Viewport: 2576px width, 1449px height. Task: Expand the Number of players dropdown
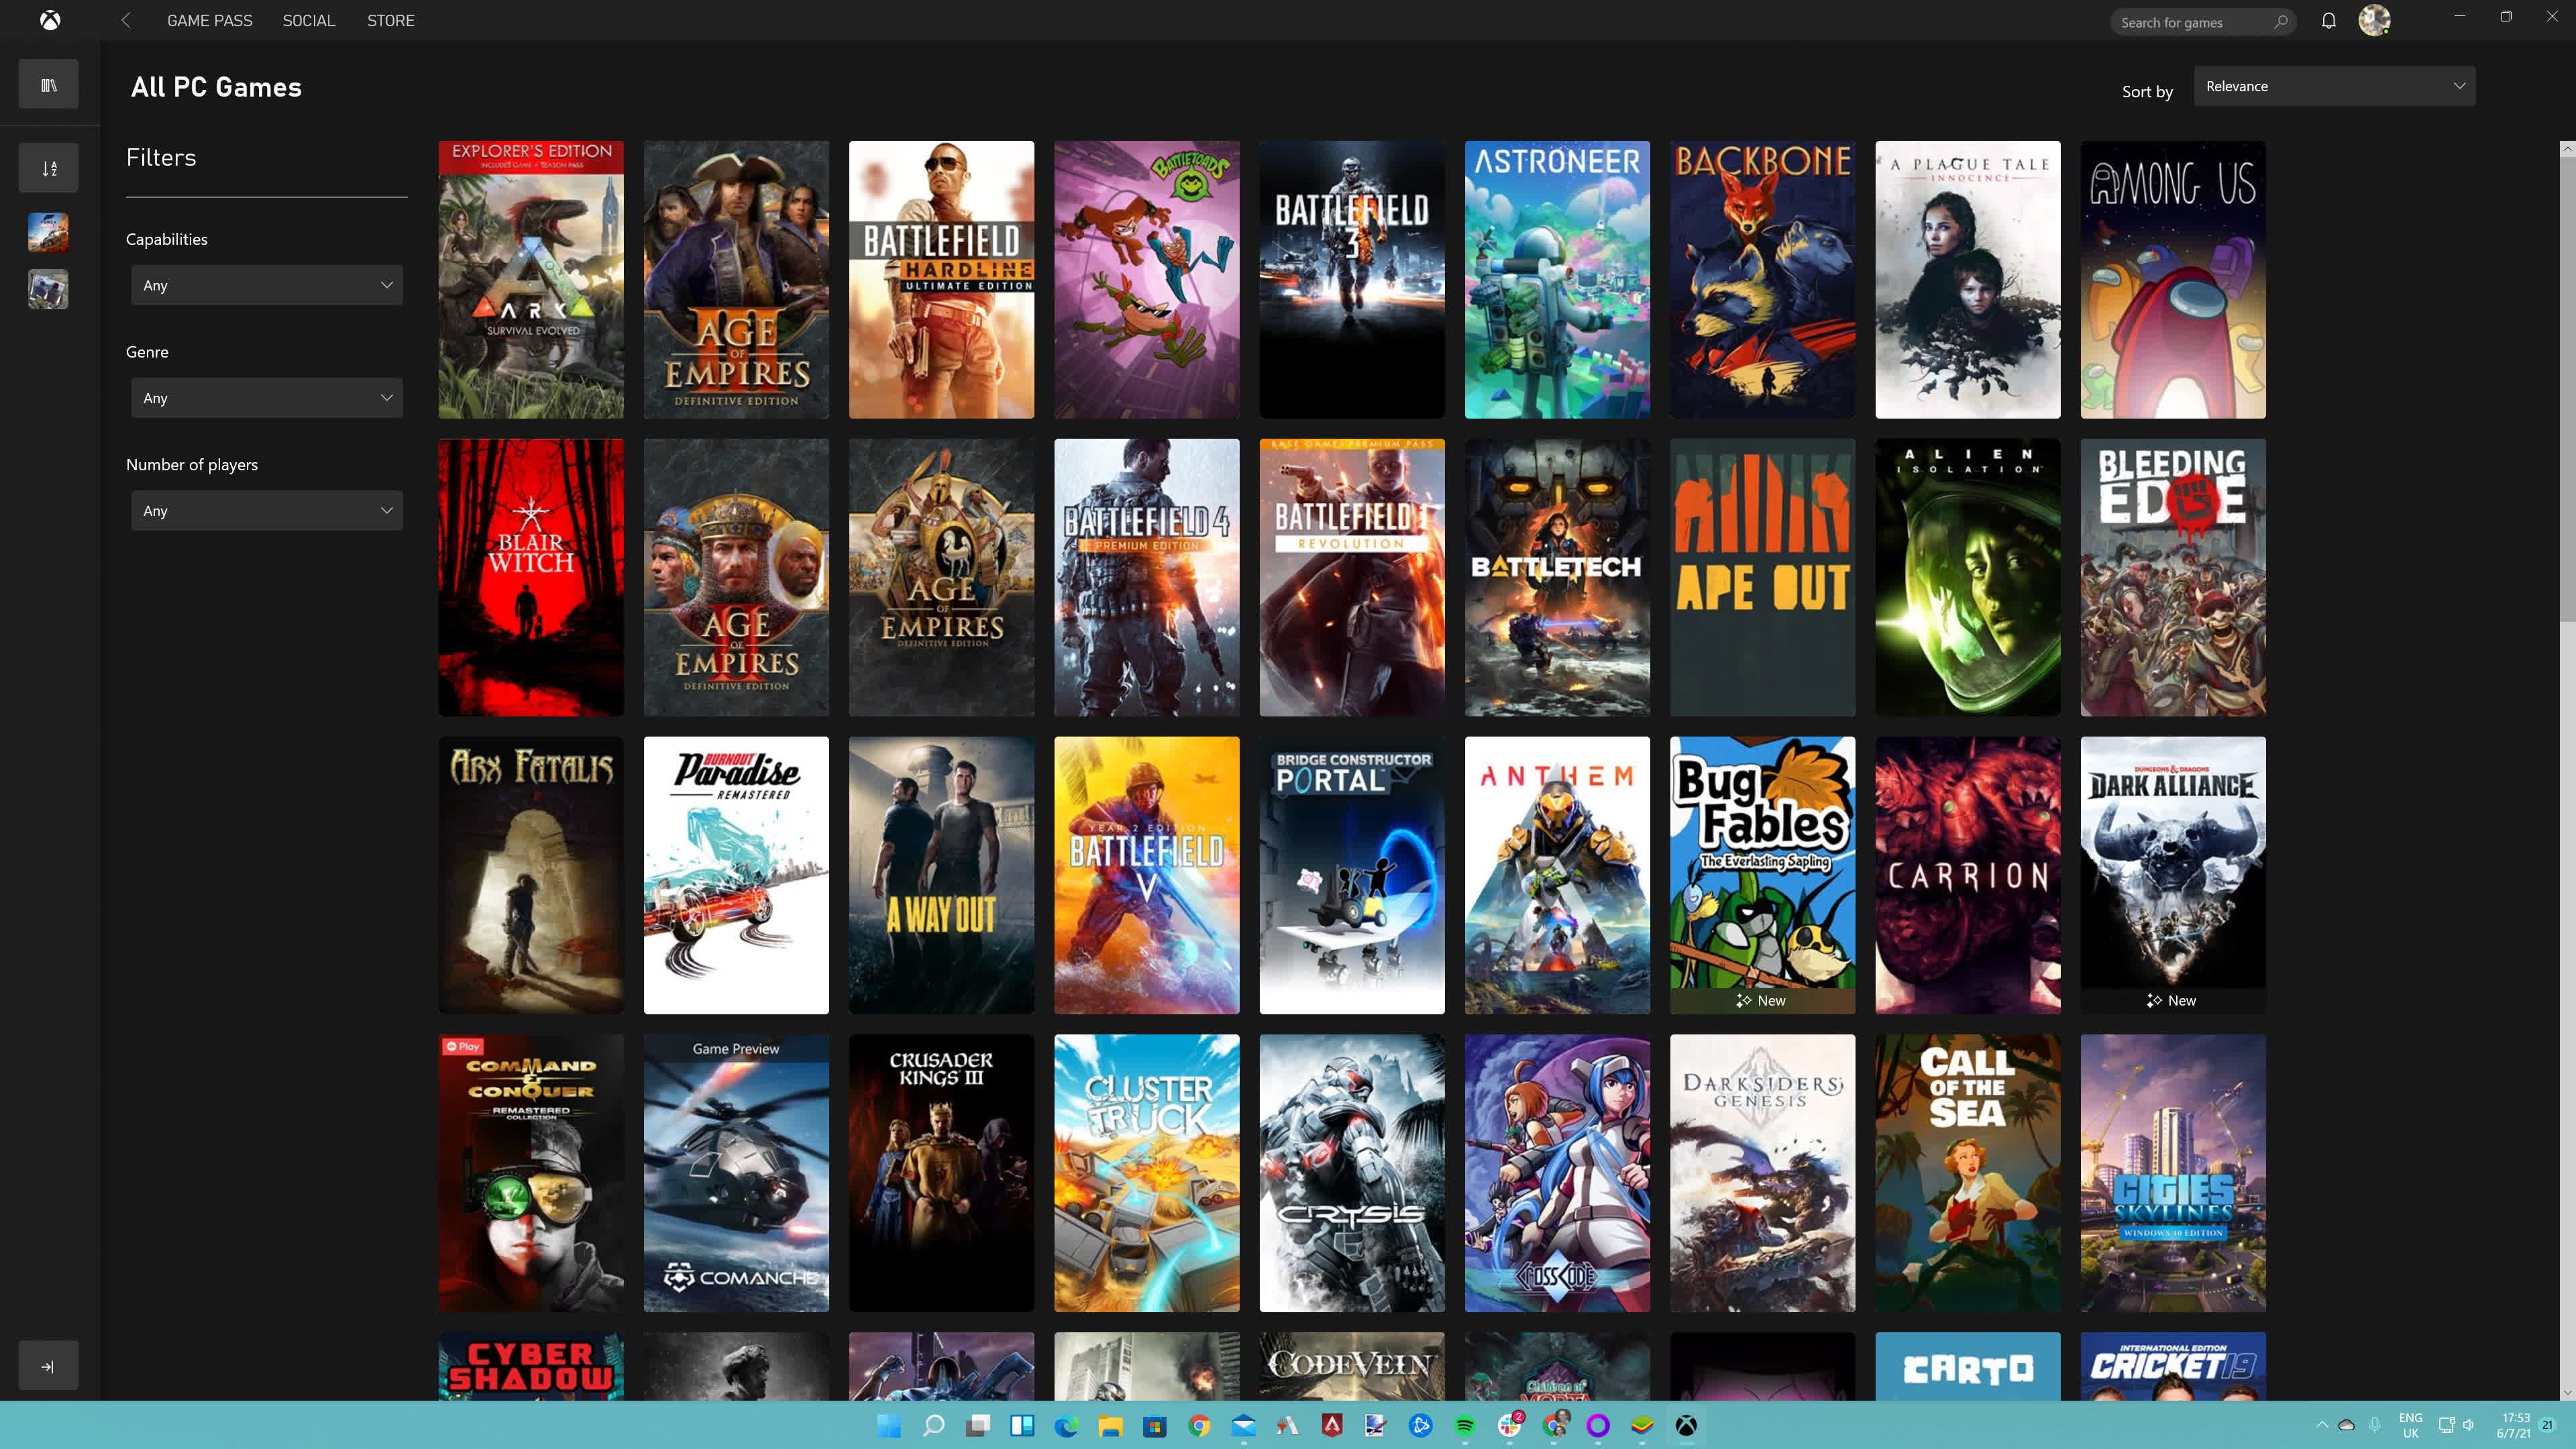tap(266, 510)
